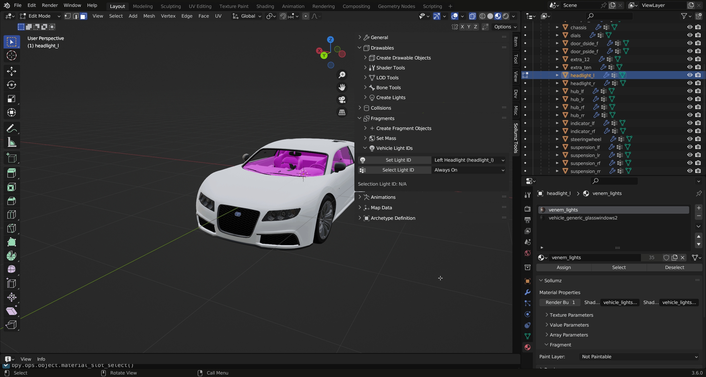Hide the chassis object in outliner
The width and height of the screenshot is (706, 377).
click(689, 27)
